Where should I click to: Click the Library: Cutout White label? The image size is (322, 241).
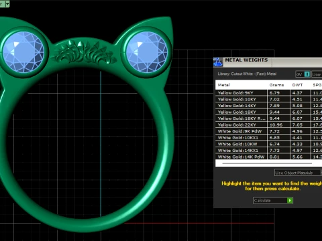(x=247, y=74)
